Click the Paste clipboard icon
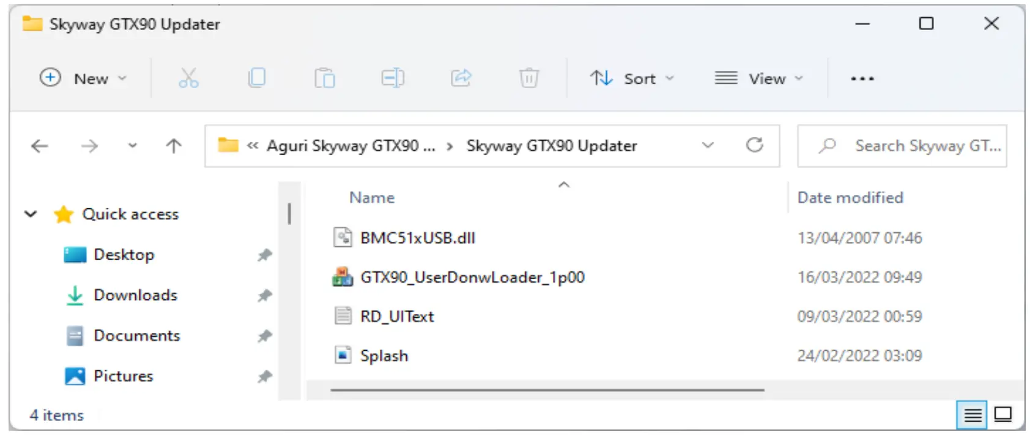The image size is (1030, 435). click(x=325, y=78)
